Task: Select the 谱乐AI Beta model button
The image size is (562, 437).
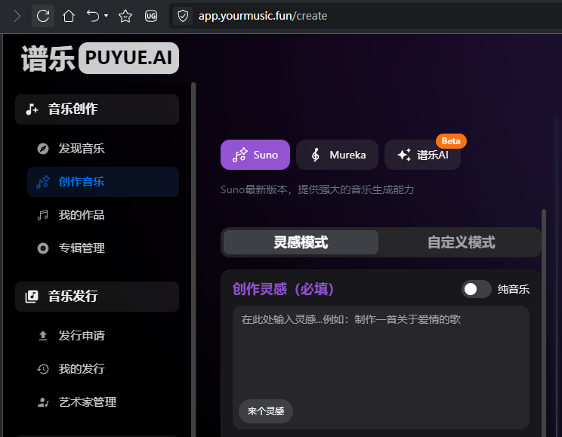Action: tap(422, 155)
